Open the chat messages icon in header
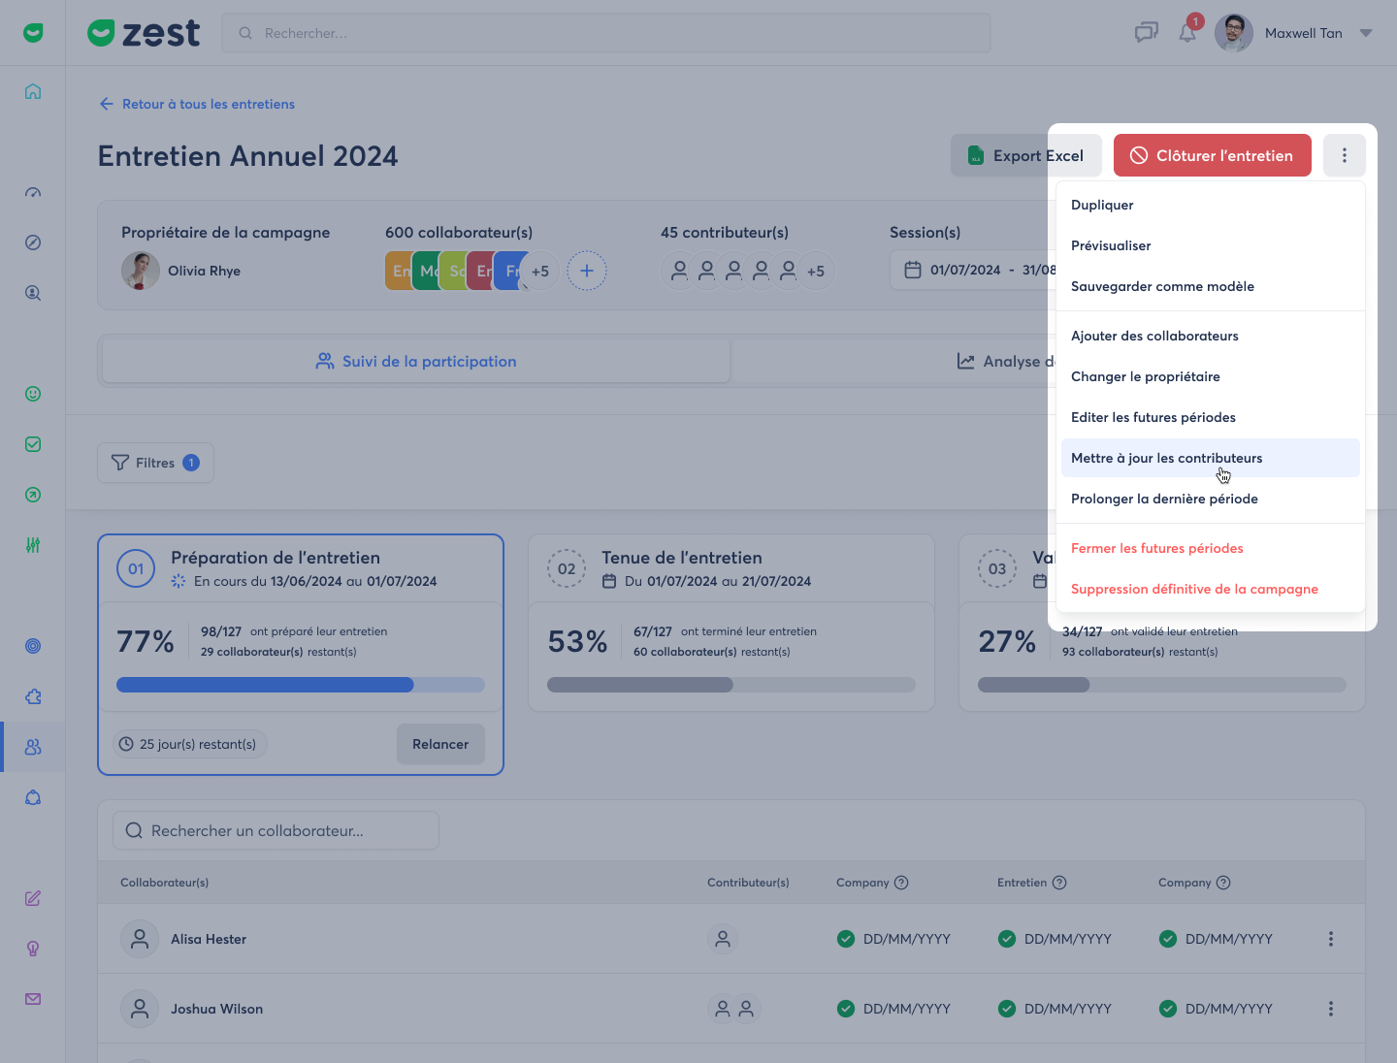 [1147, 33]
